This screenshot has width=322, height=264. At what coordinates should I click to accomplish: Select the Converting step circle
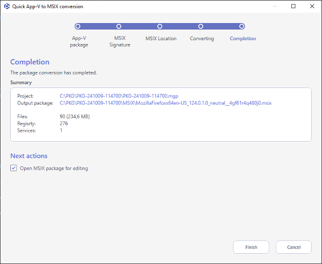[x=201, y=26]
